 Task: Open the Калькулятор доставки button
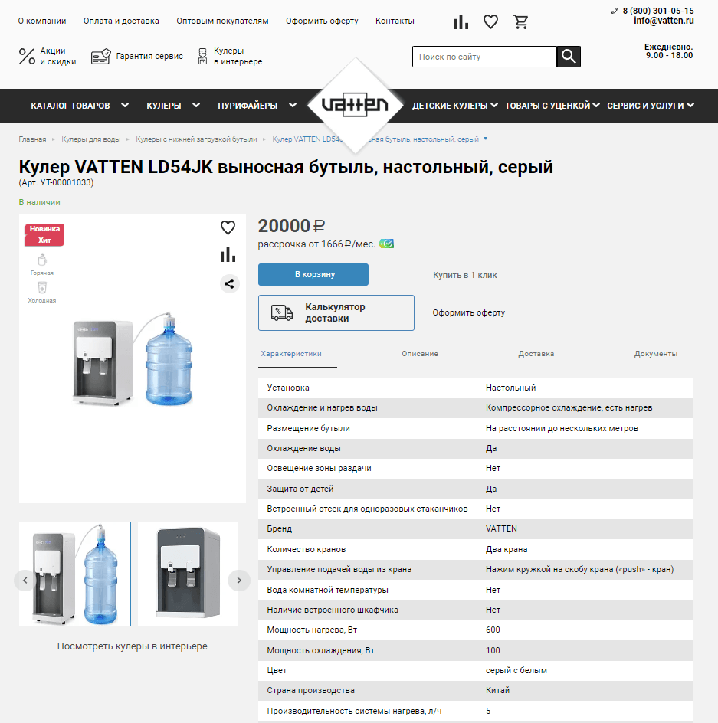pyautogui.click(x=336, y=312)
